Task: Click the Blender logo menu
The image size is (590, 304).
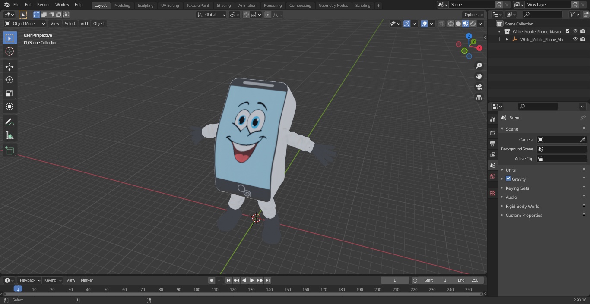Action: tap(6, 5)
